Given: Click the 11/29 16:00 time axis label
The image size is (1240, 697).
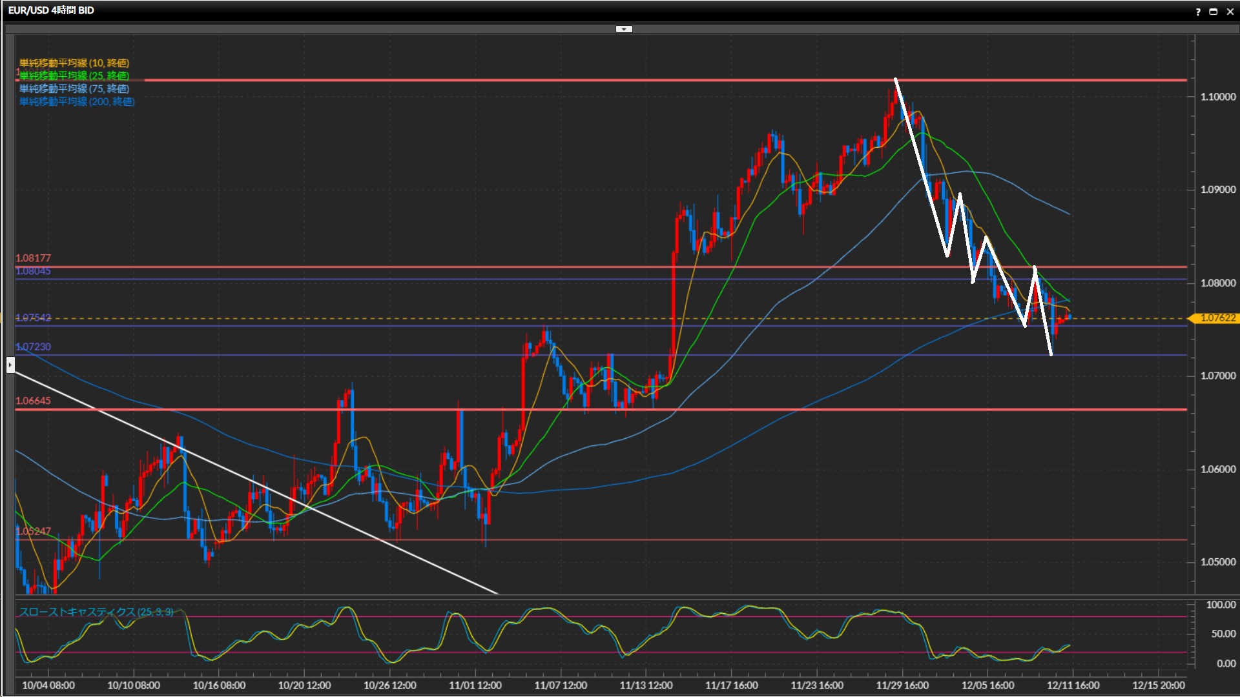Looking at the screenshot, I should coord(902,685).
